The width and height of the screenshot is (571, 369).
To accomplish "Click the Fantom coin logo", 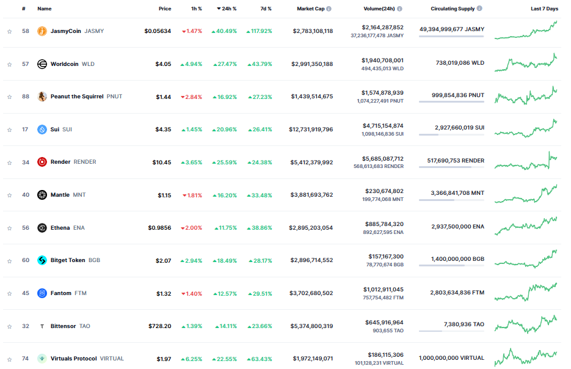I will click(x=42, y=293).
